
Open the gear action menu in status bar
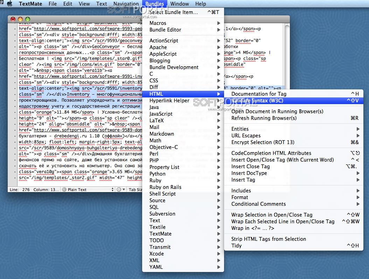[x=121, y=190]
